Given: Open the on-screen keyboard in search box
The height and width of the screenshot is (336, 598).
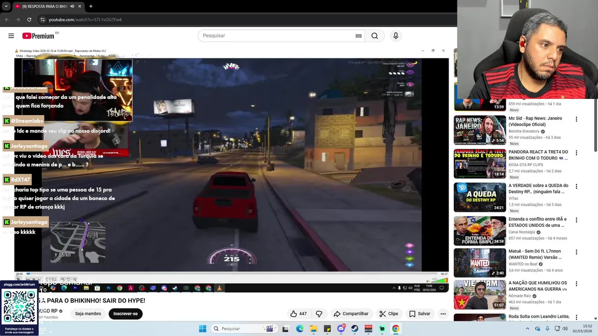Looking at the screenshot, I should (358, 36).
